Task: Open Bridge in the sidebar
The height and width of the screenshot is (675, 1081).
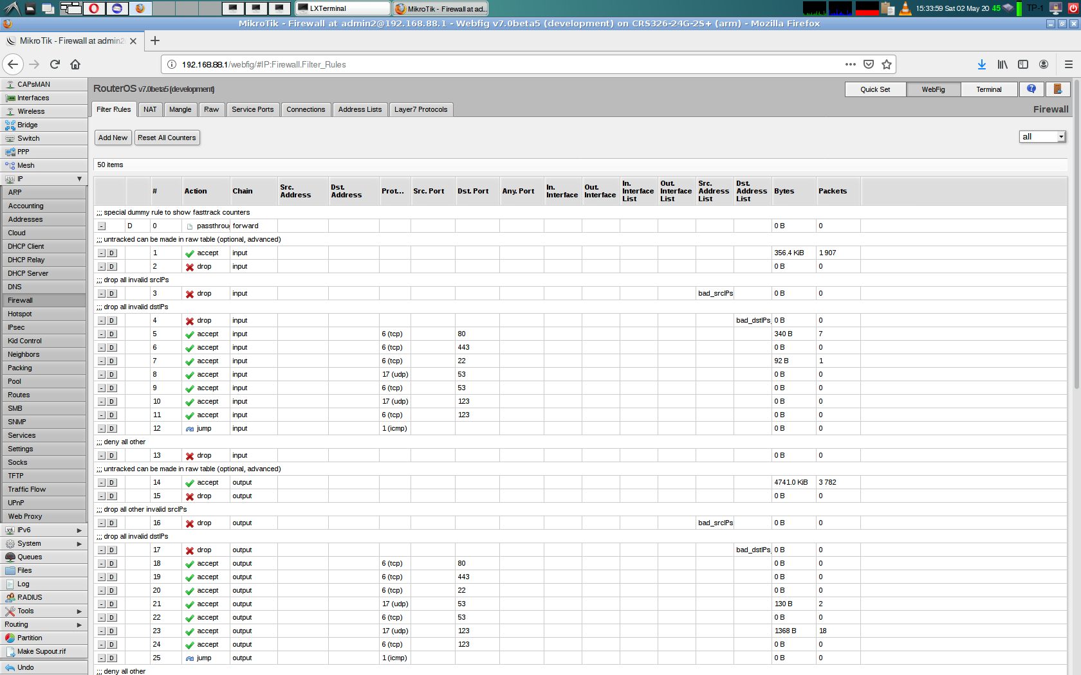Action: [x=44, y=125]
